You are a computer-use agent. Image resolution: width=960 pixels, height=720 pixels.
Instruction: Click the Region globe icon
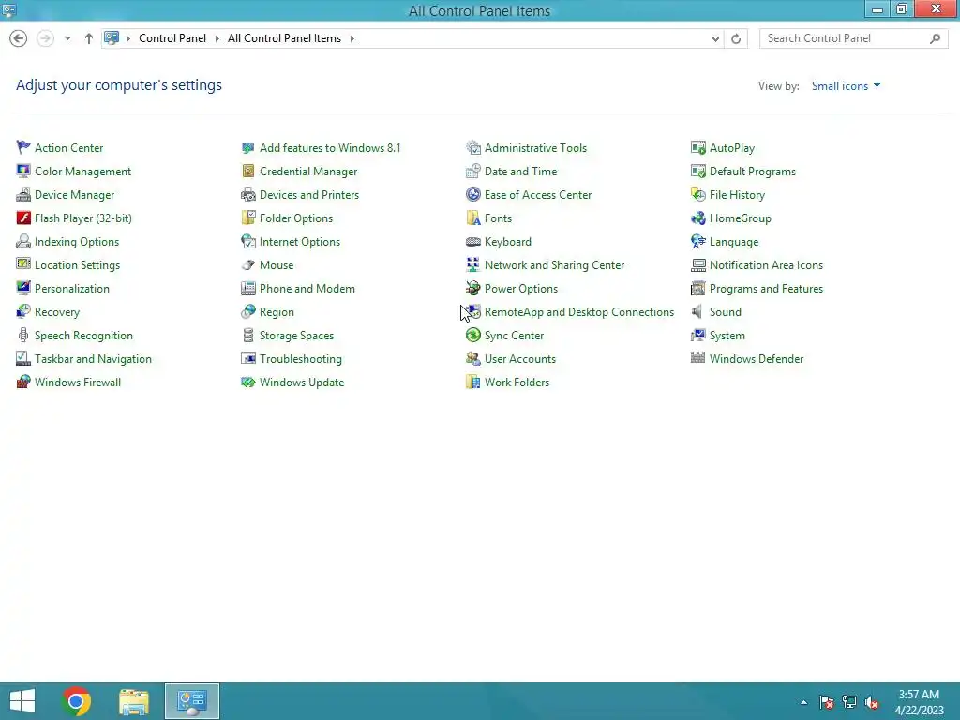pos(247,311)
